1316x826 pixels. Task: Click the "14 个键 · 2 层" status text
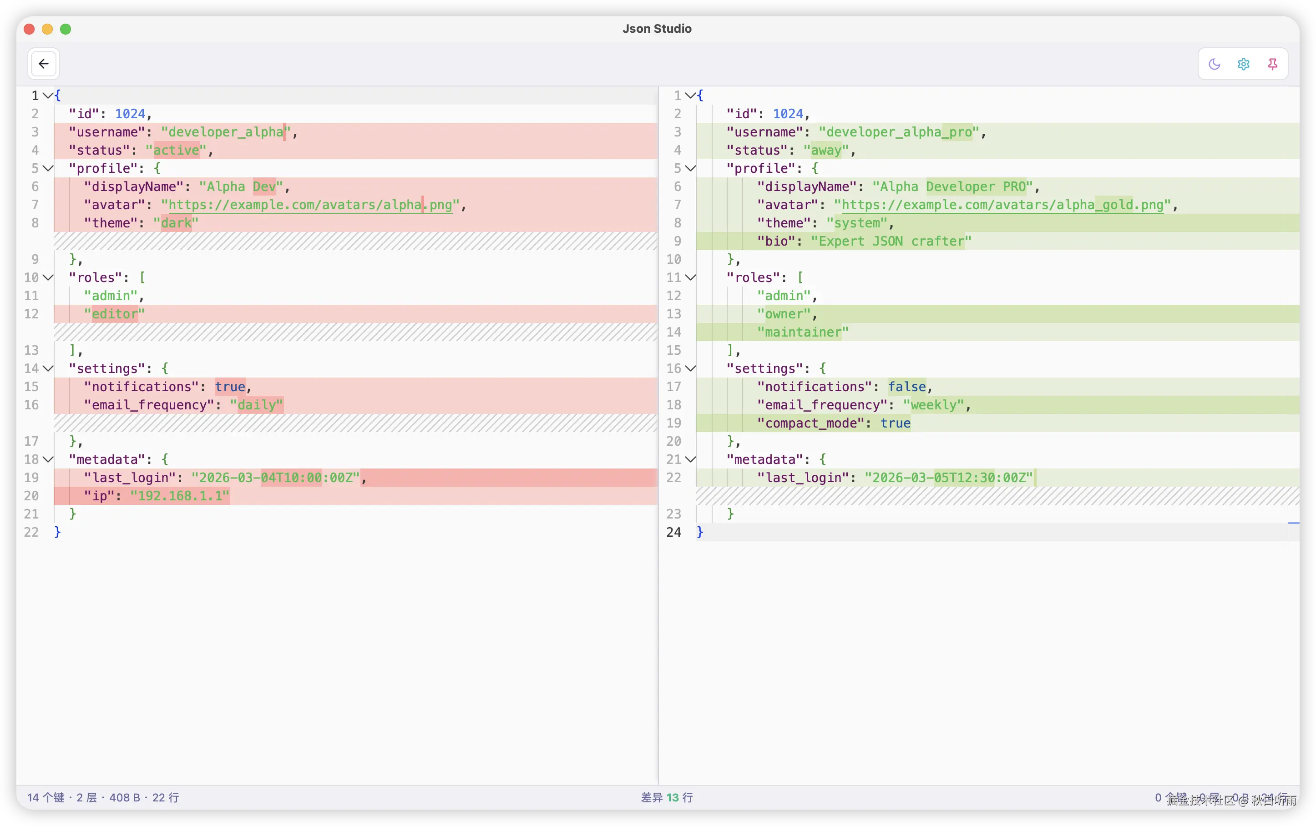click(x=104, y=798)
